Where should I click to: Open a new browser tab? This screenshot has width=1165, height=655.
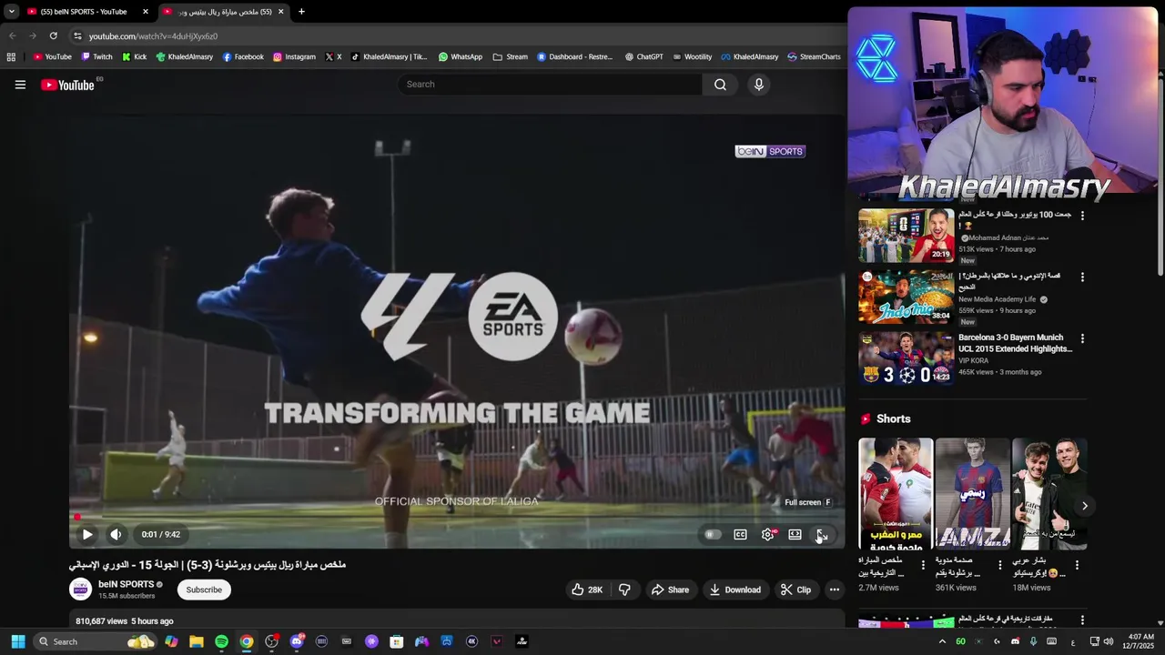click(x=301, y=12)
